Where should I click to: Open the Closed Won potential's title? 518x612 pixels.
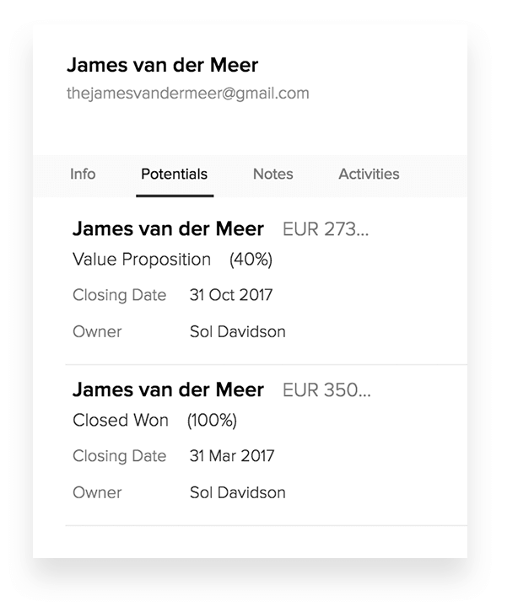pos(168,390)
